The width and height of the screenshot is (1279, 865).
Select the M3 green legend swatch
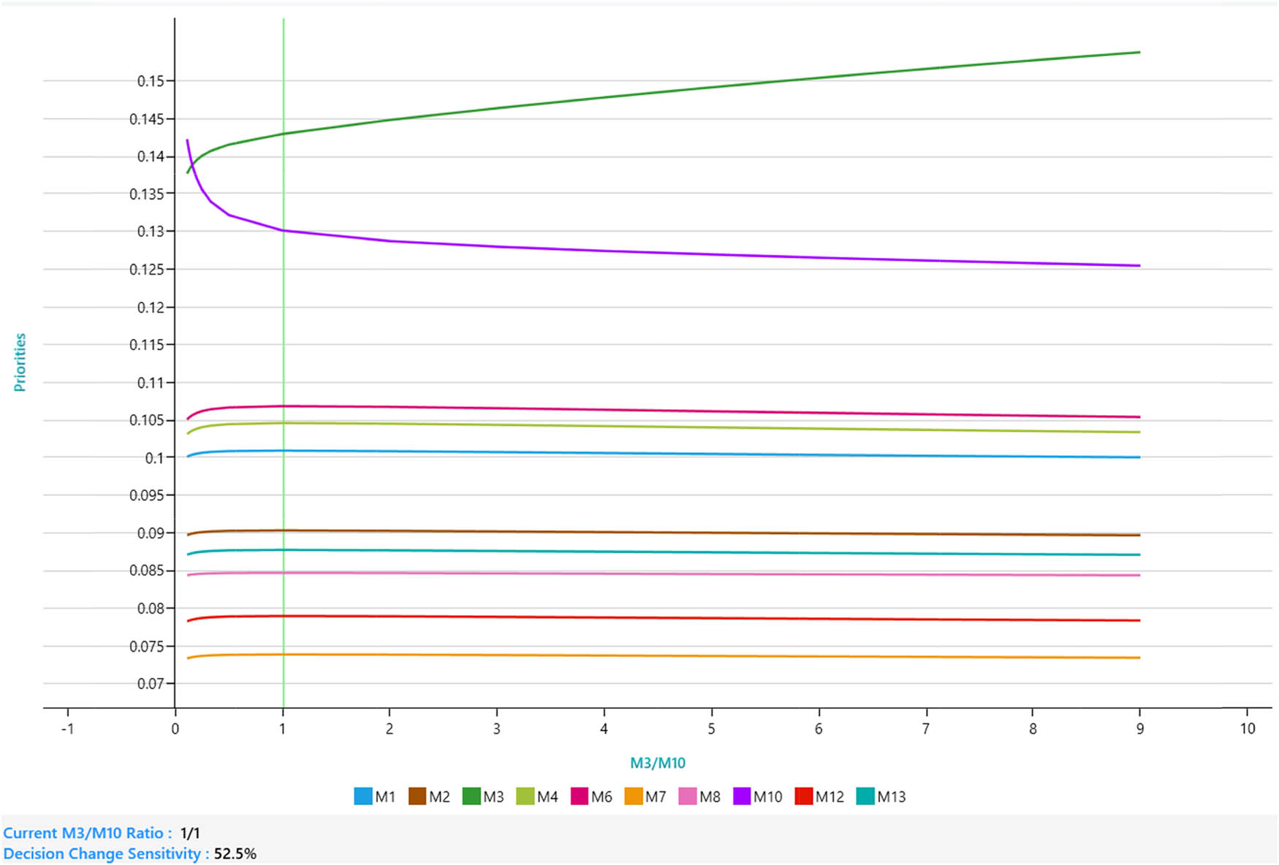[x=471, y=796]
